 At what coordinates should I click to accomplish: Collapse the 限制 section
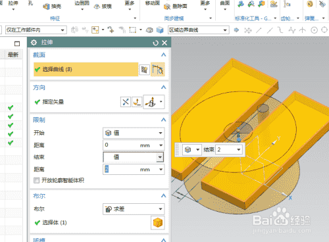pos(163,120)
